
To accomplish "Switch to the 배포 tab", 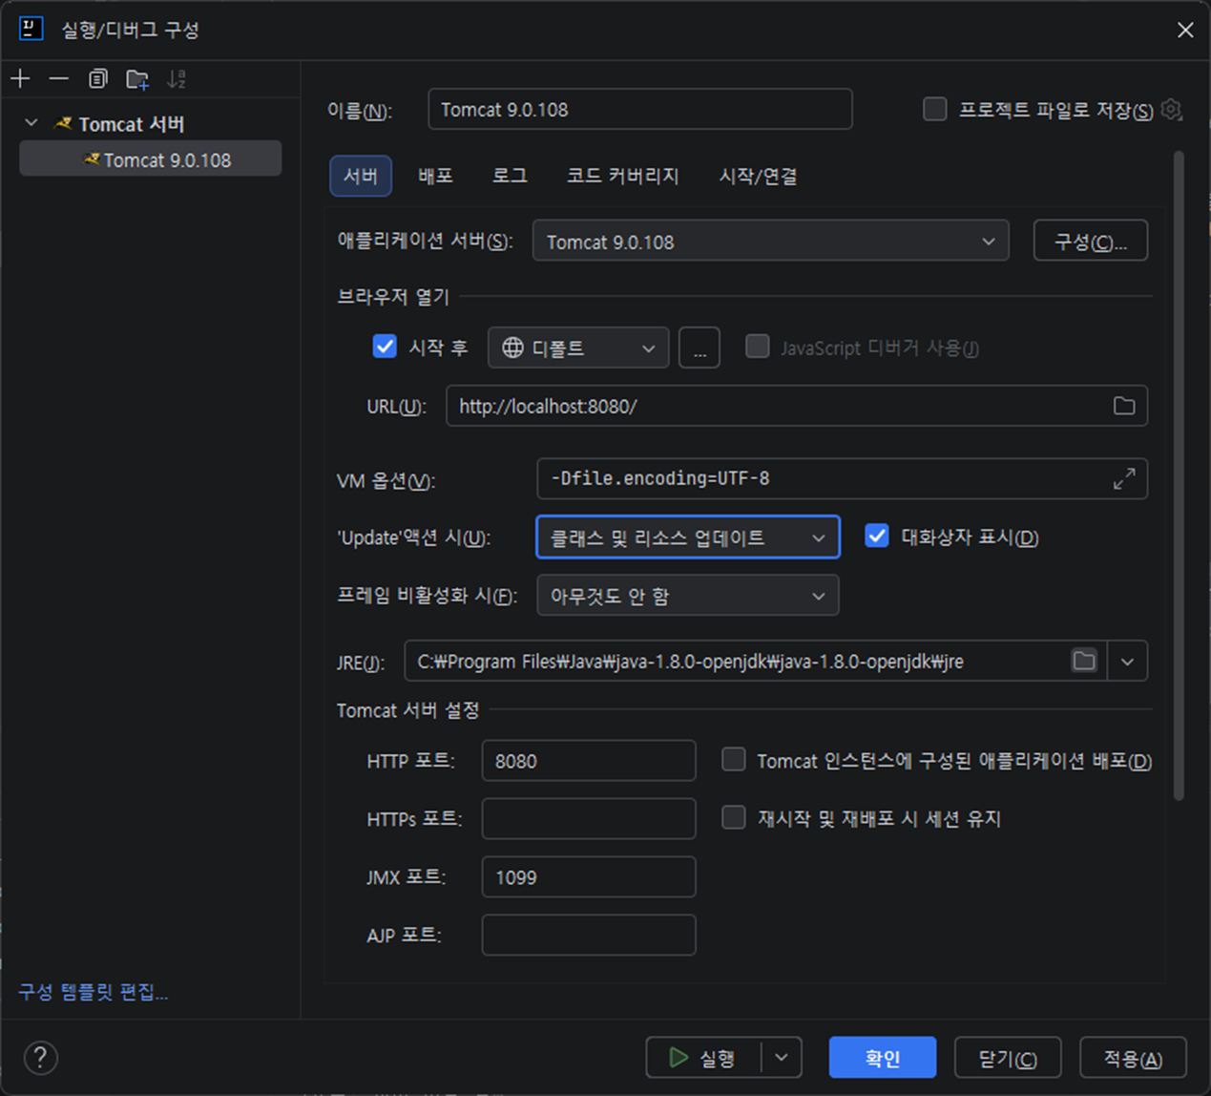I will [x=435, y=176].
